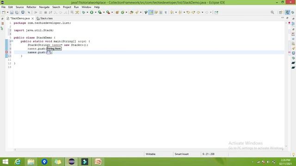Open Internet Explorer from taskbar
This screenshot has height=166, width=296.
point(18,162)
